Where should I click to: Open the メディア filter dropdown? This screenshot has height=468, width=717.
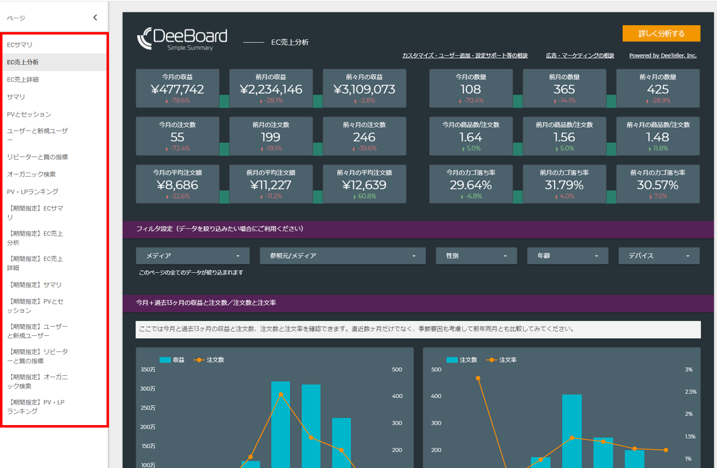pos(192,255)
